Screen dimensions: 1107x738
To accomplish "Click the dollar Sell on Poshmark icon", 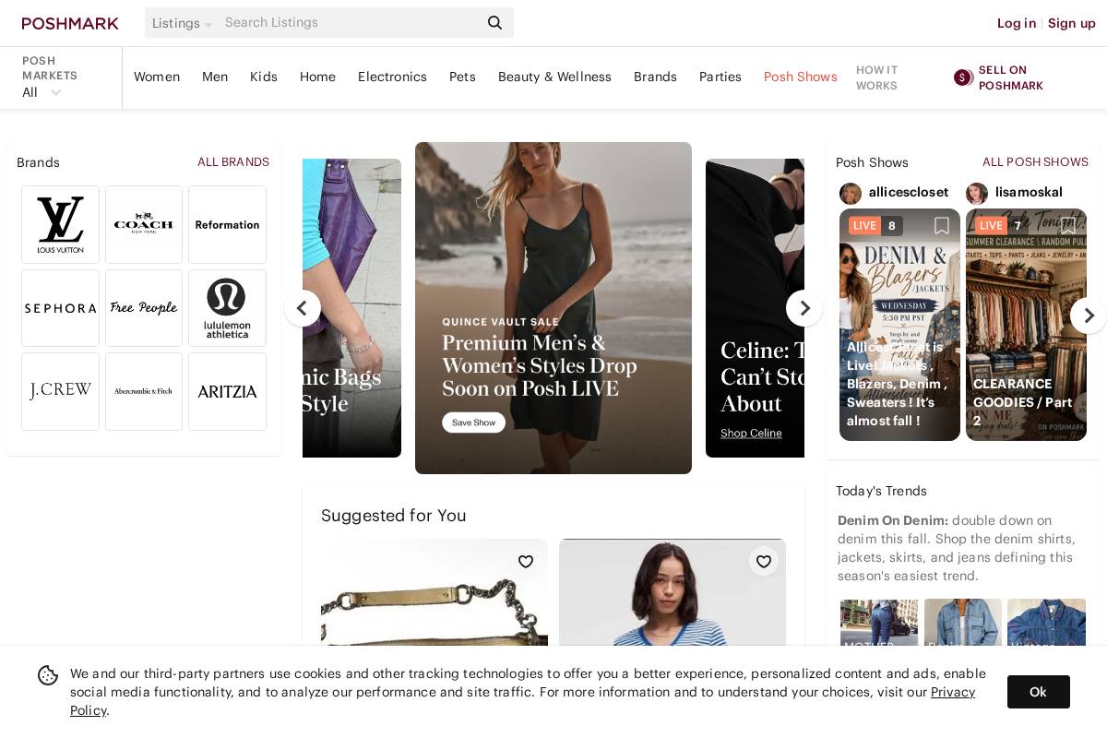I will point(963,77).
